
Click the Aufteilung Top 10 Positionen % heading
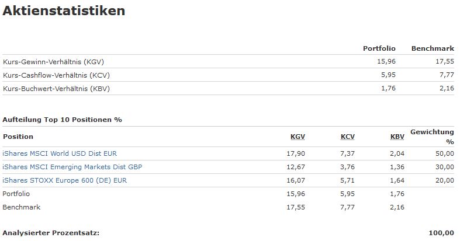point(62,120)
